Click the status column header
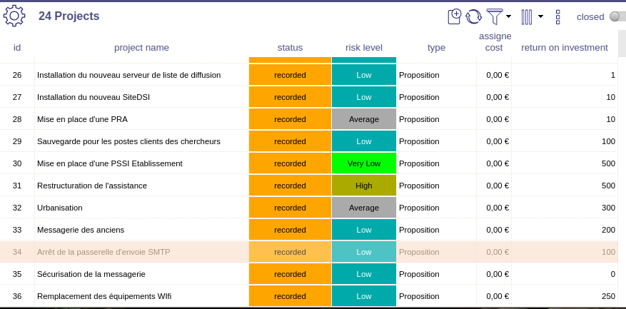The image size is (626, 309). 290,48
